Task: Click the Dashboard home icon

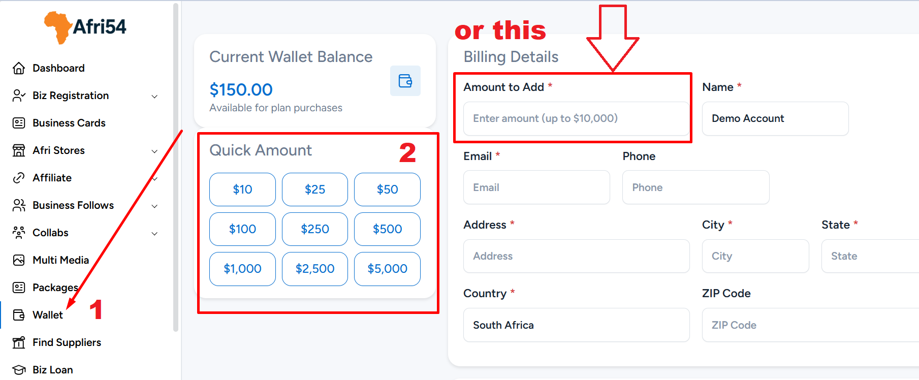Action: (x=19, y=68)
